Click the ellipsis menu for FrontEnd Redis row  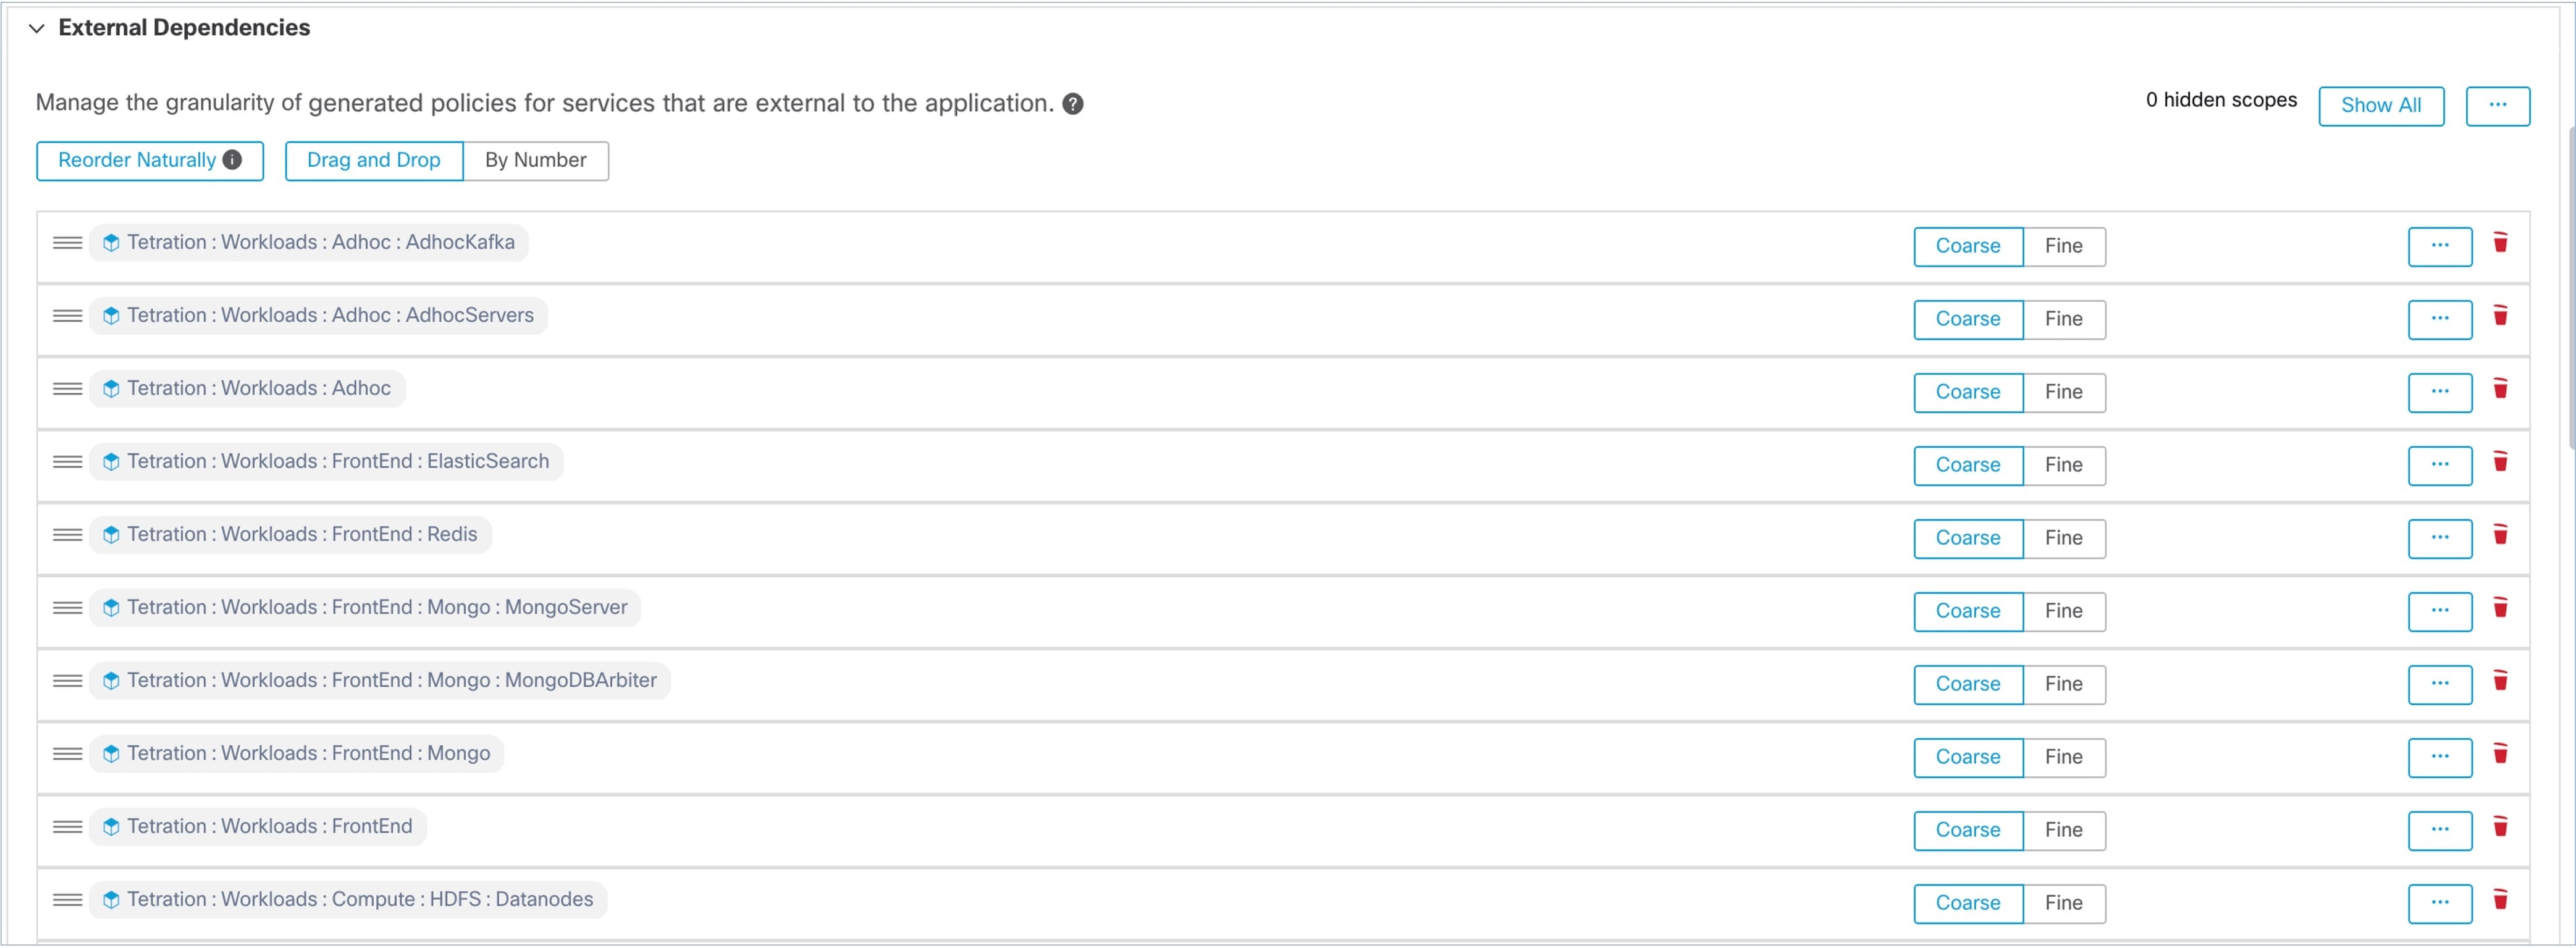(x=2439, y=537)
